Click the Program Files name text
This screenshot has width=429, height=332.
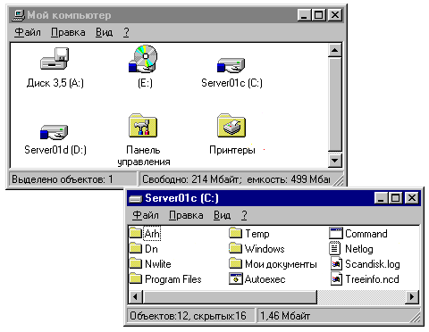click(173, 279)
